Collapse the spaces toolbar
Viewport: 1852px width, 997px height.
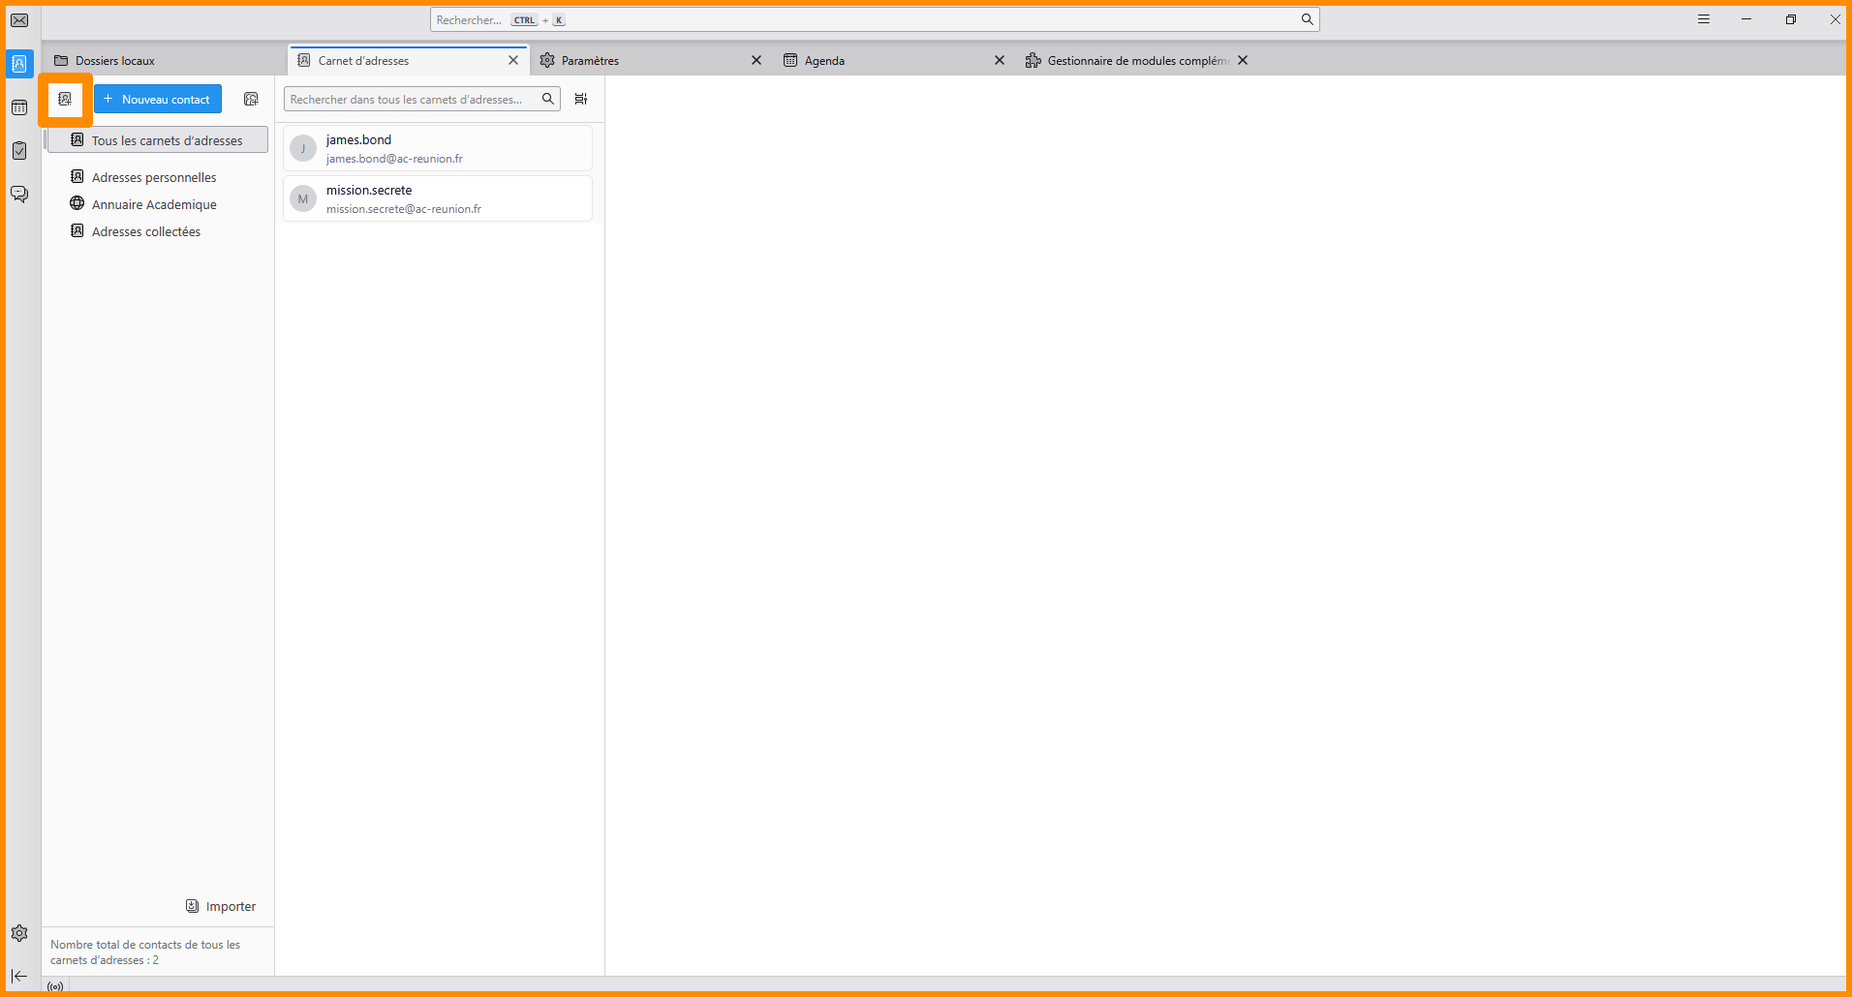pos(19,976)
